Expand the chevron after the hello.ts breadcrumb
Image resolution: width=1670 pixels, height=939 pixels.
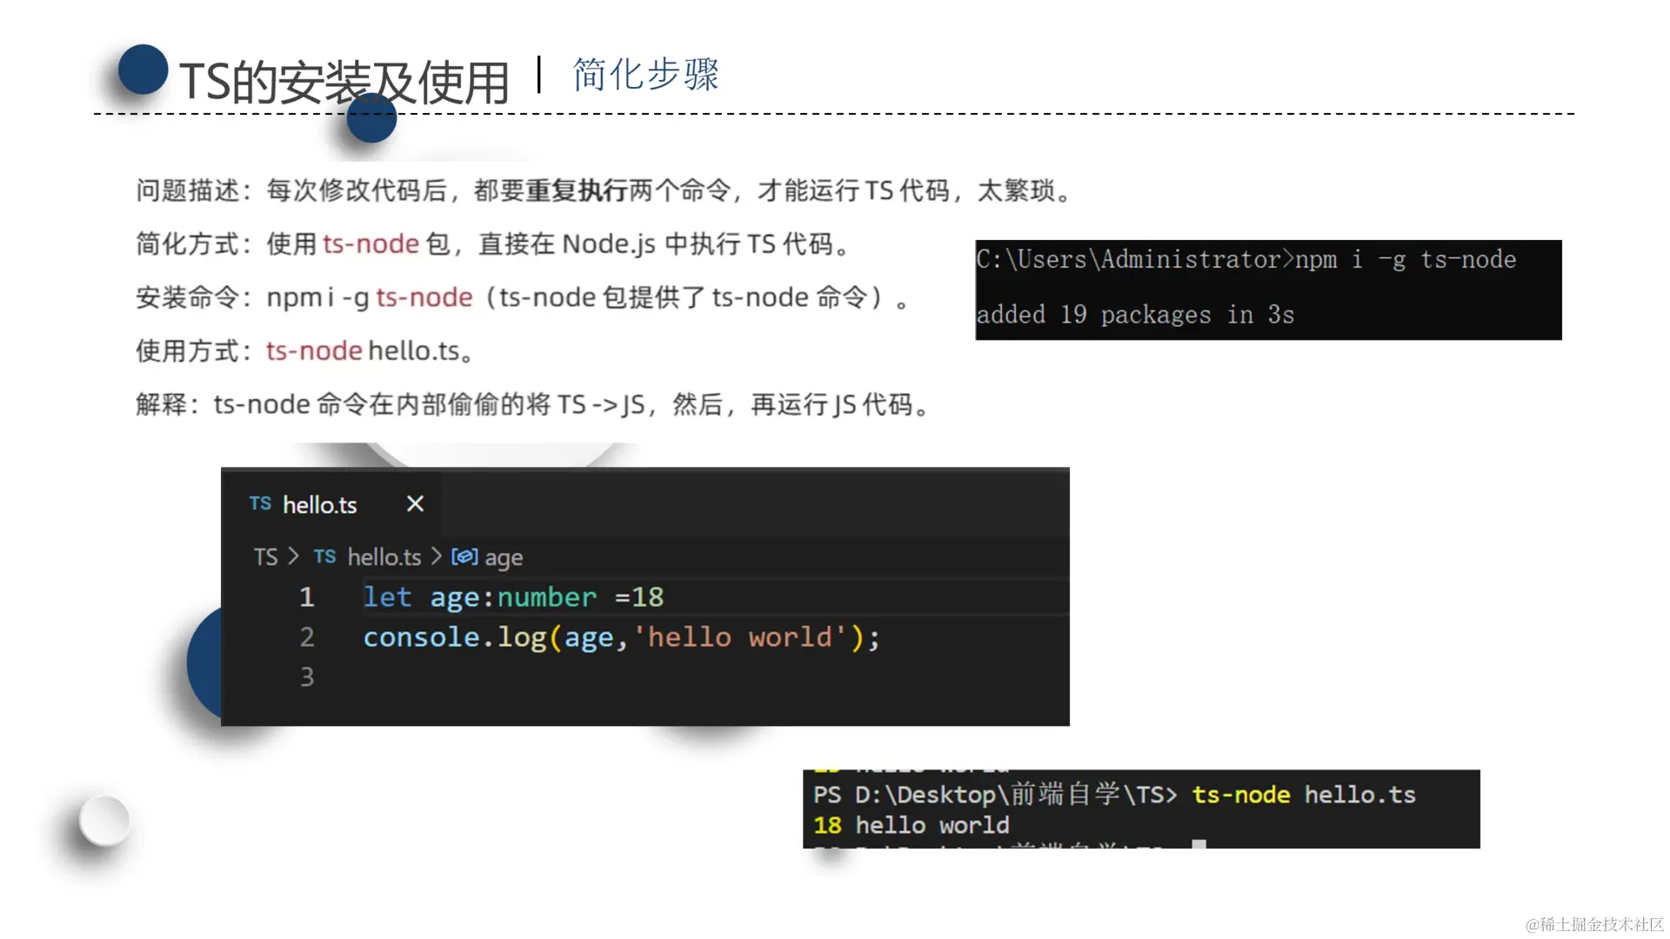(x=436, y=556)
